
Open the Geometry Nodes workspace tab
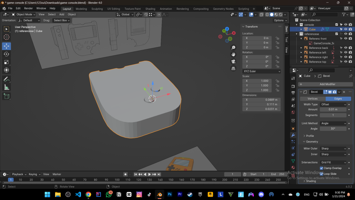(x=223, y=9)
